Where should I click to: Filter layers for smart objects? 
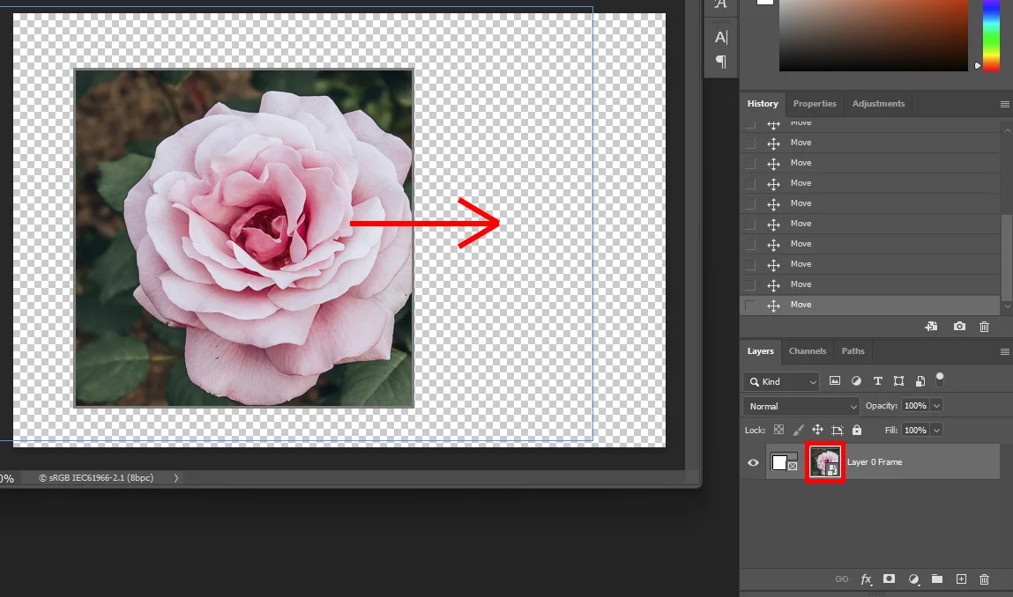click(920, 380)
